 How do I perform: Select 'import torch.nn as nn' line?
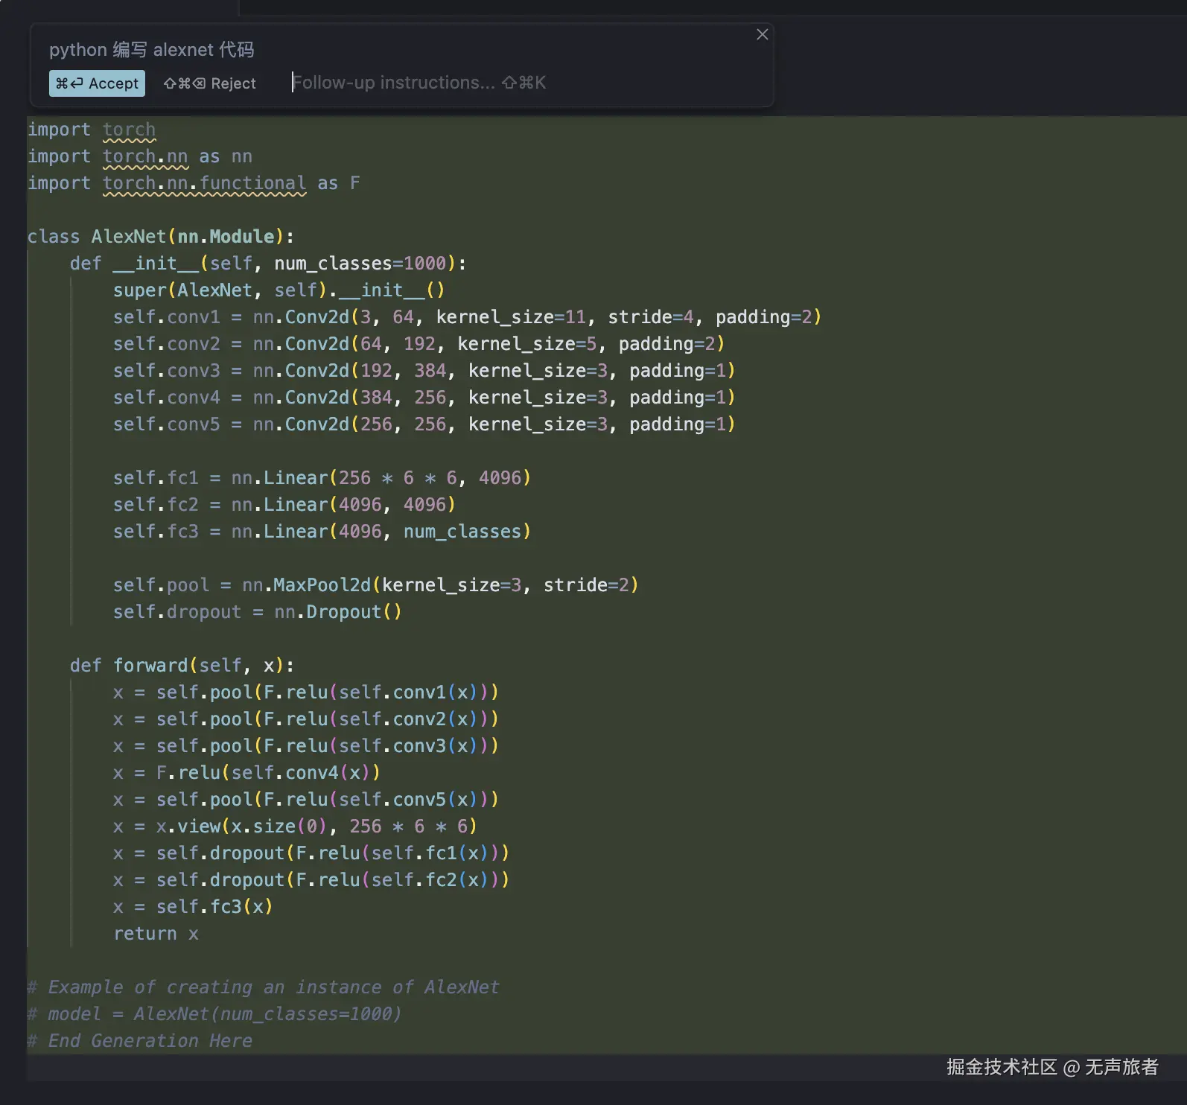click(x=140, y=156)
